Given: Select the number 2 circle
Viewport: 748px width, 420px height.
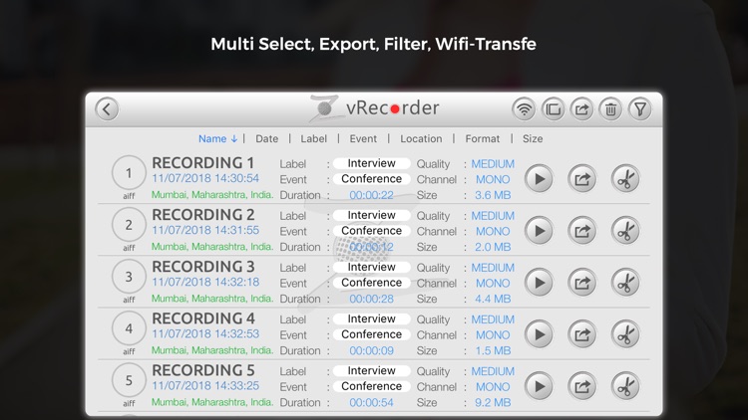Looking at the screenshot, I should [129, 224].
